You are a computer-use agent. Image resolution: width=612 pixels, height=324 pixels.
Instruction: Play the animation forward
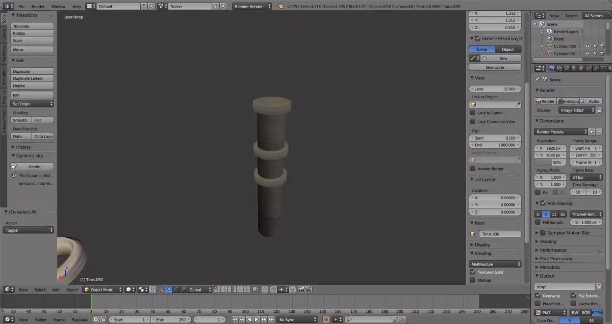click(257, 319)
